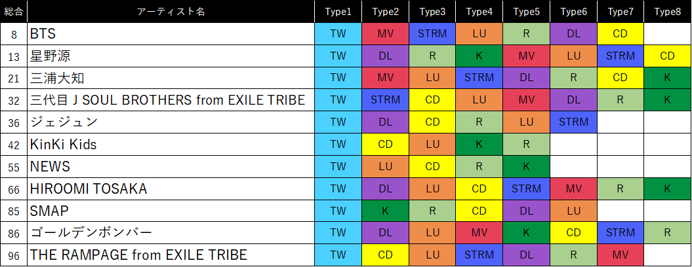This screenshot has width=692, height=267.
Task: Click the HIROOMI TOSAKA artist cell
Action: click(x=171, y=188)
